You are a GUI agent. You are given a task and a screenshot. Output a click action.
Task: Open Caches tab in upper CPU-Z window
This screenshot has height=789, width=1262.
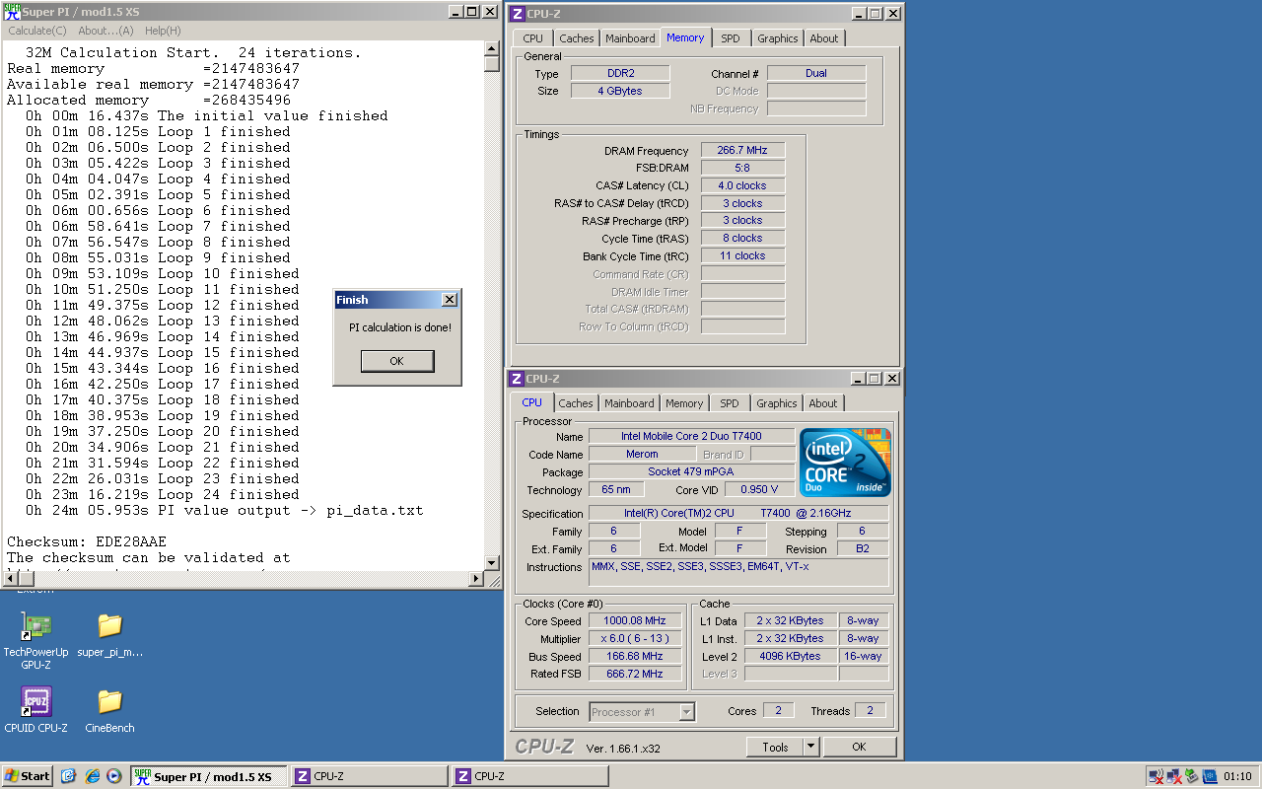(x=577, y=38)
